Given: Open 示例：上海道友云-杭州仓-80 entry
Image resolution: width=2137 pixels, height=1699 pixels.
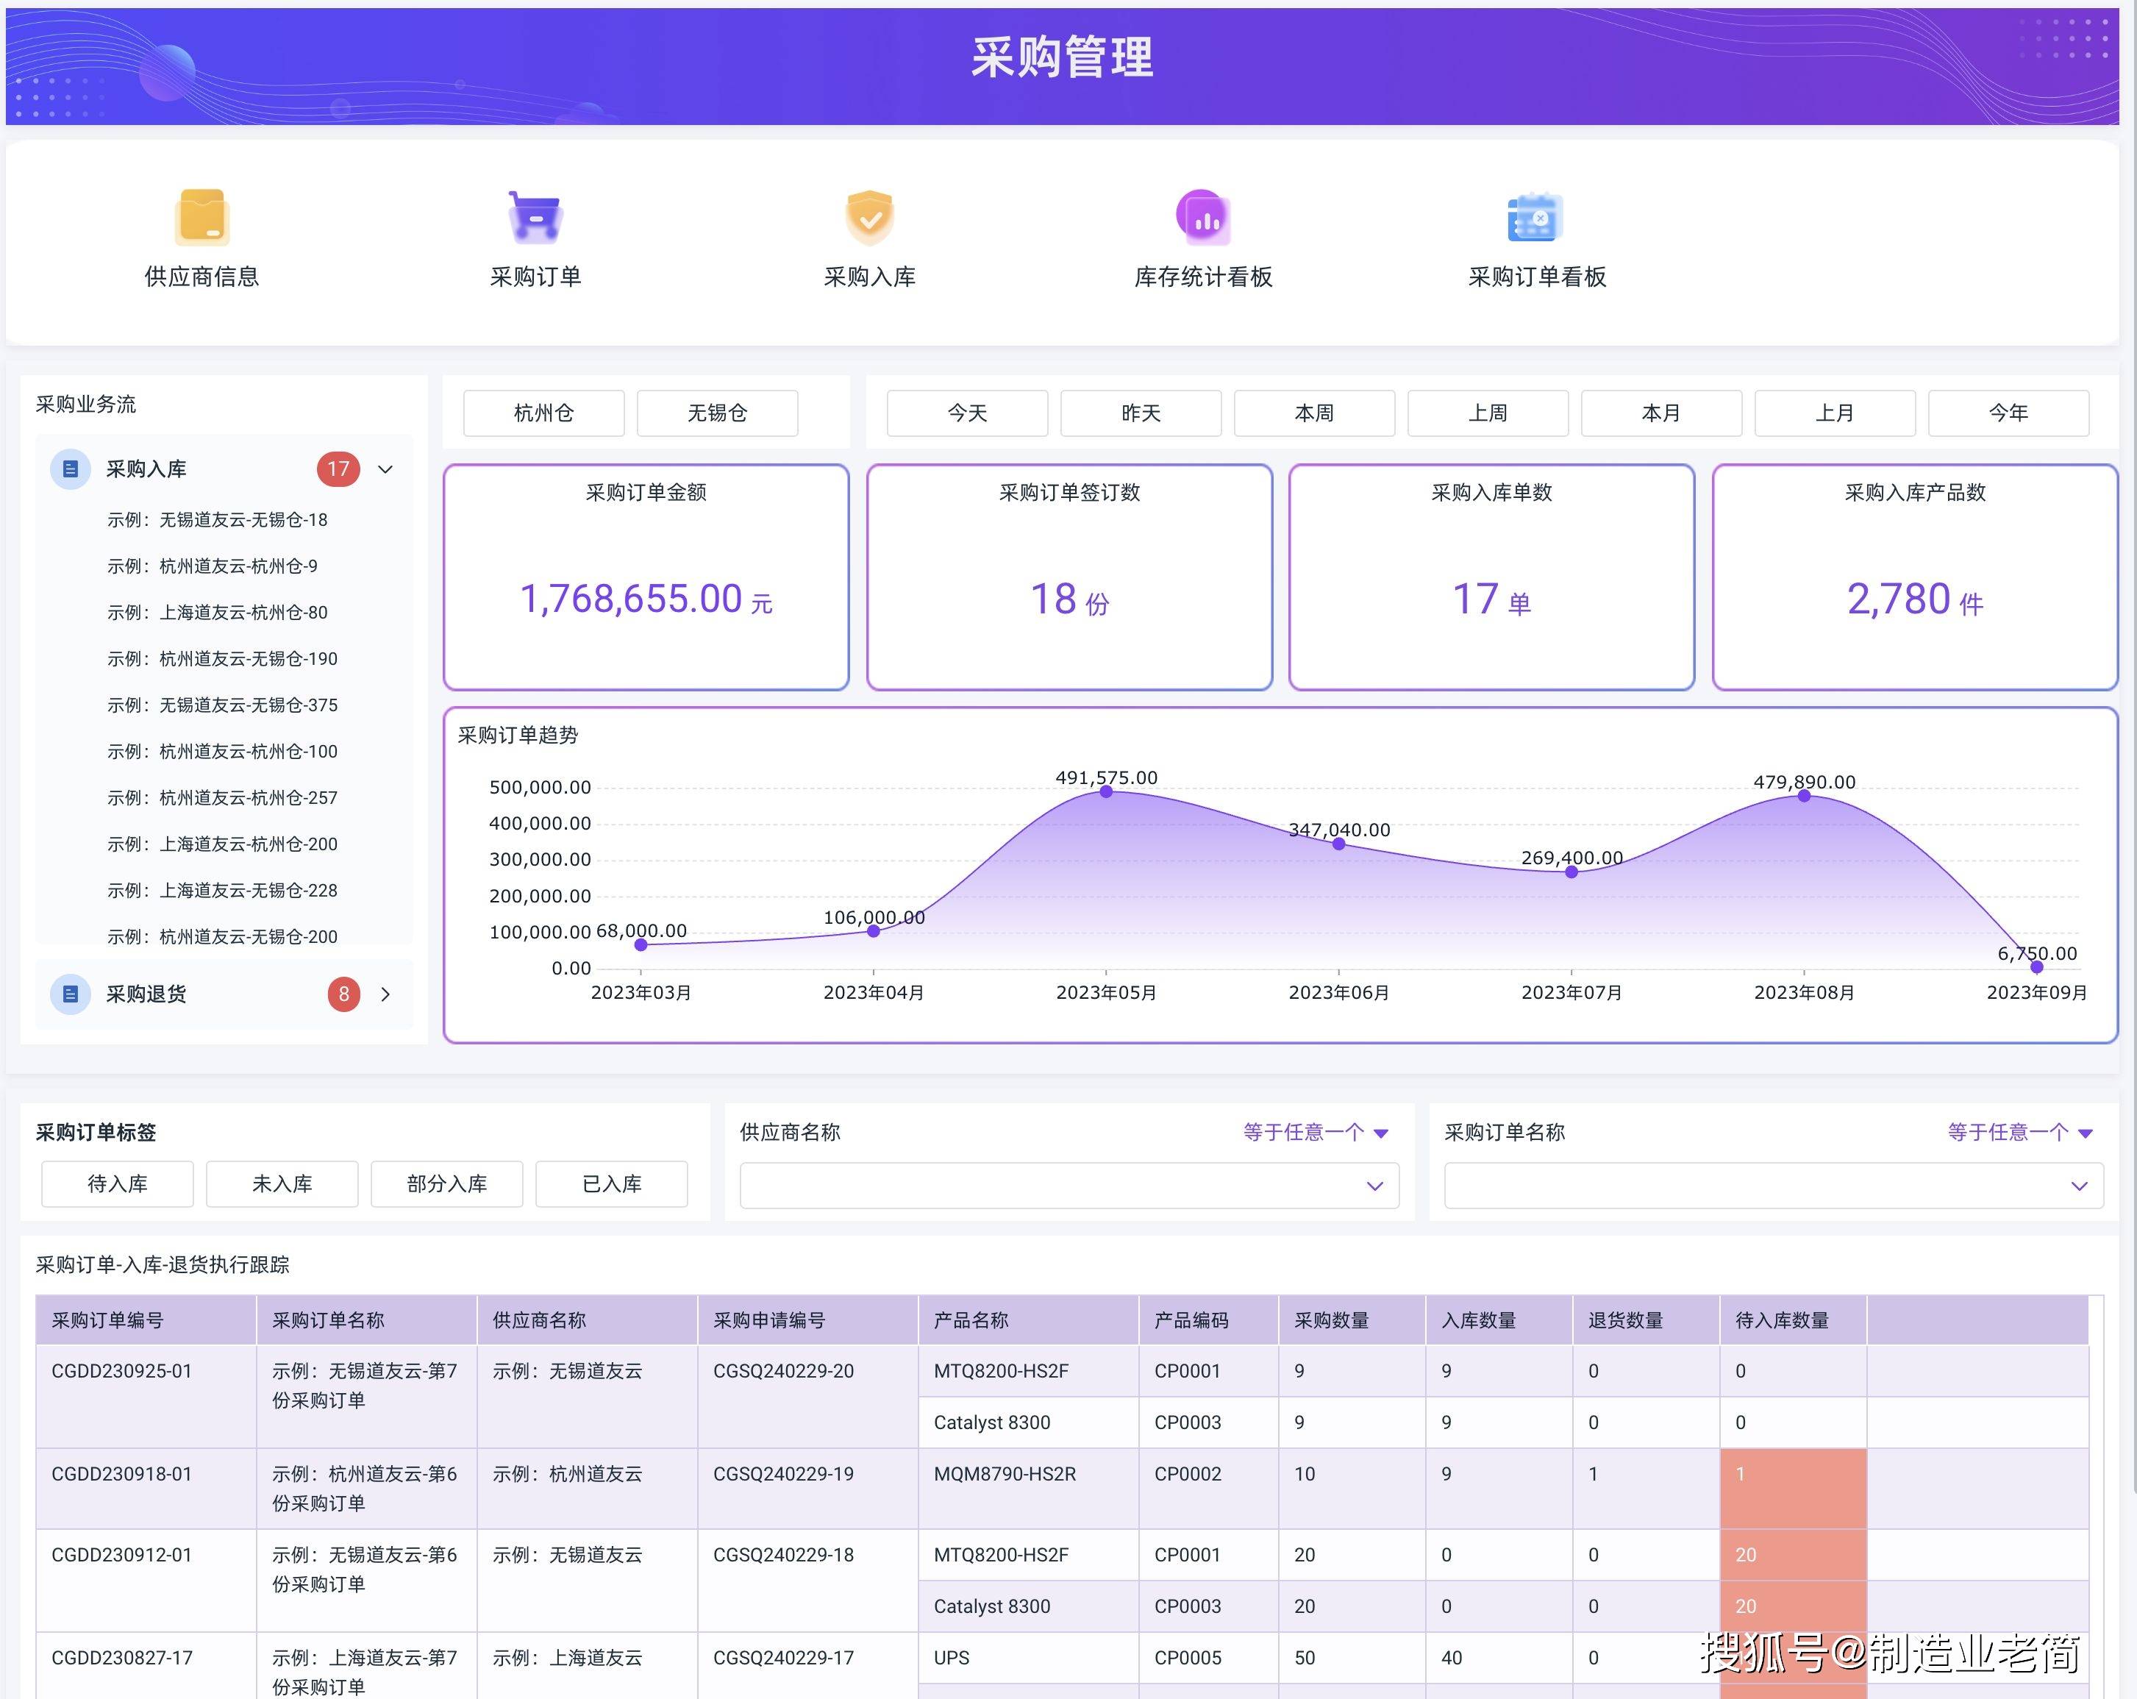Looking at the screenshot, I should coord(217,613).
